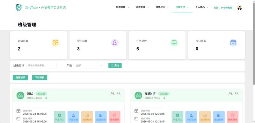The height and width of the screenshot is (123, 255).
Task: Click 班级删除 for the 英语1班 class
Action: click(233, 117)
